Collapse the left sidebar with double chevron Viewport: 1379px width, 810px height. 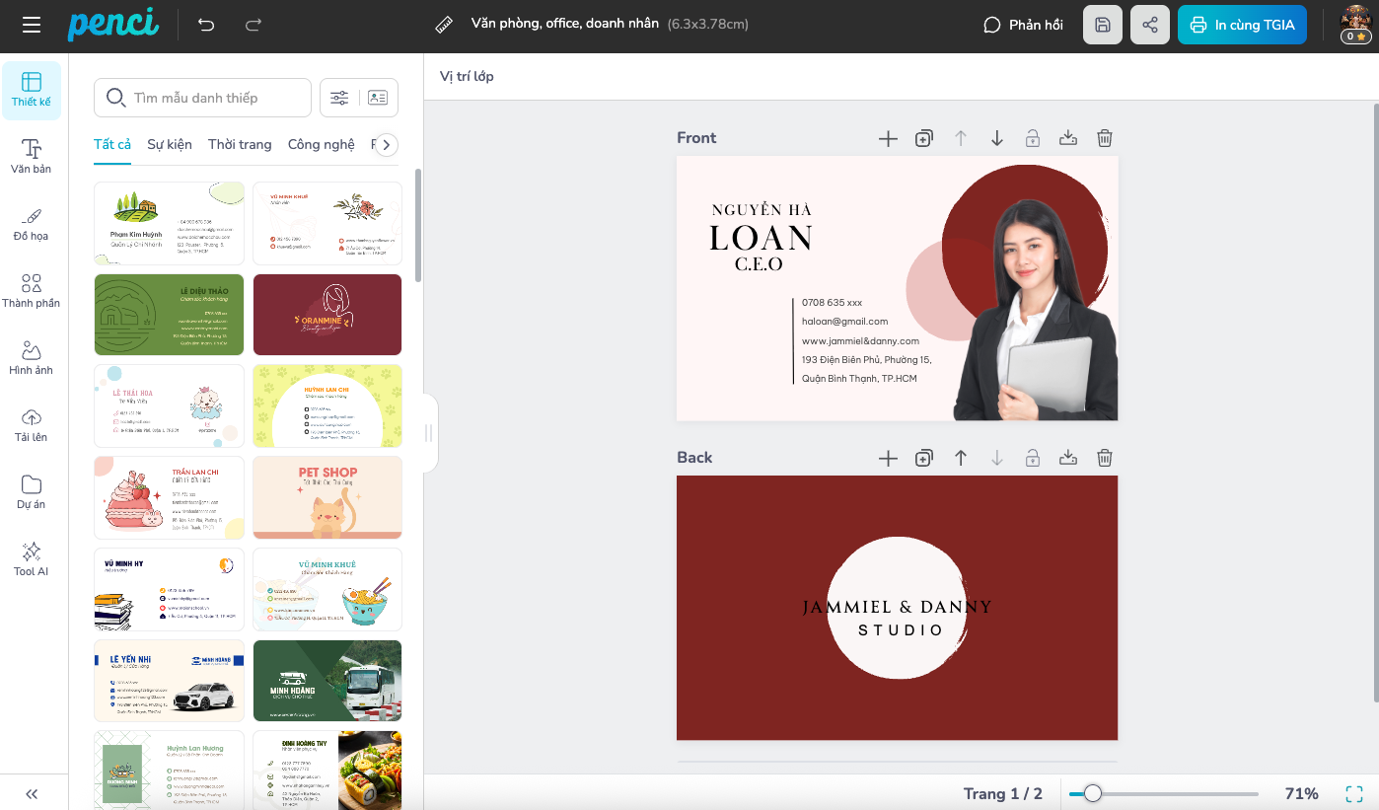(x=32, y=794)
